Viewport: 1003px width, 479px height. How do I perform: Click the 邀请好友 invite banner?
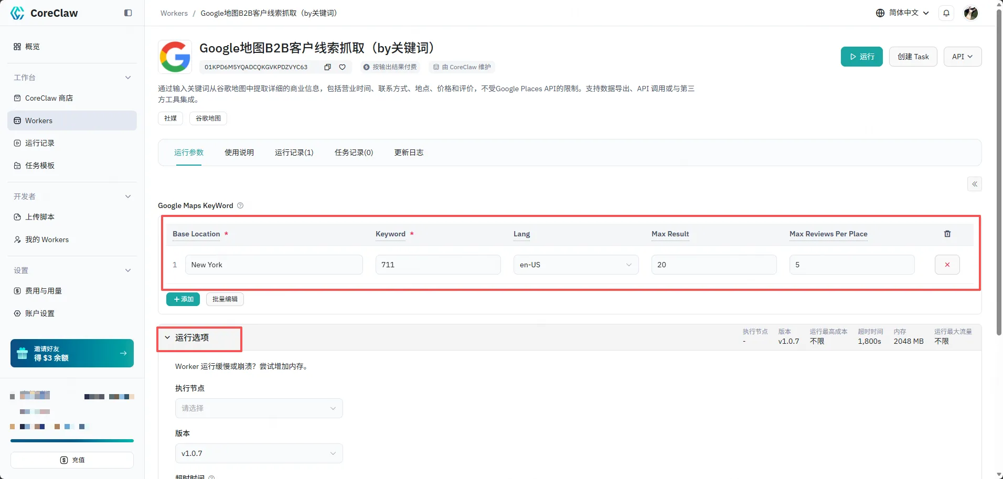tap(72, 353)
